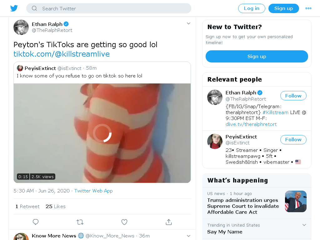Click the share upload icon
320x240 pixels.
point(168,222)
